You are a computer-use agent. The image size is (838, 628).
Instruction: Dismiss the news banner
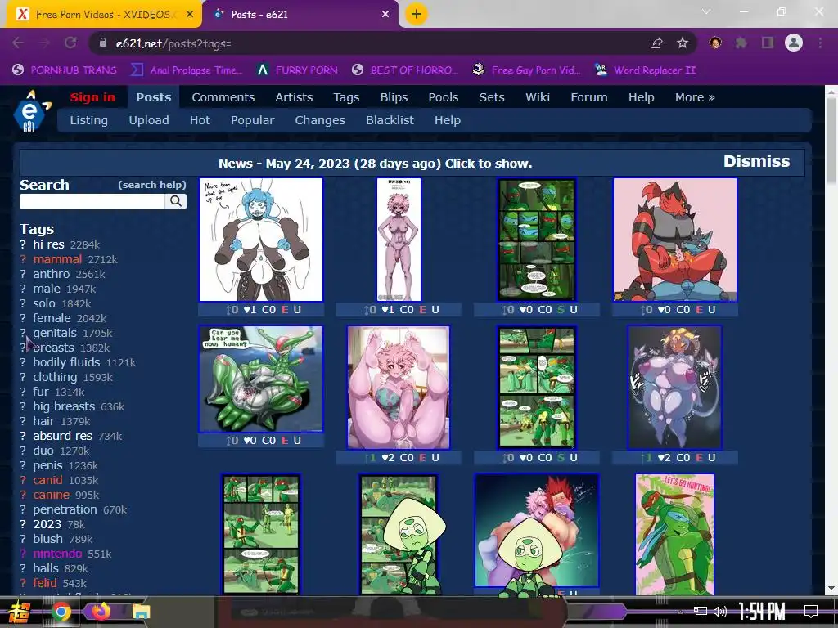756,161
